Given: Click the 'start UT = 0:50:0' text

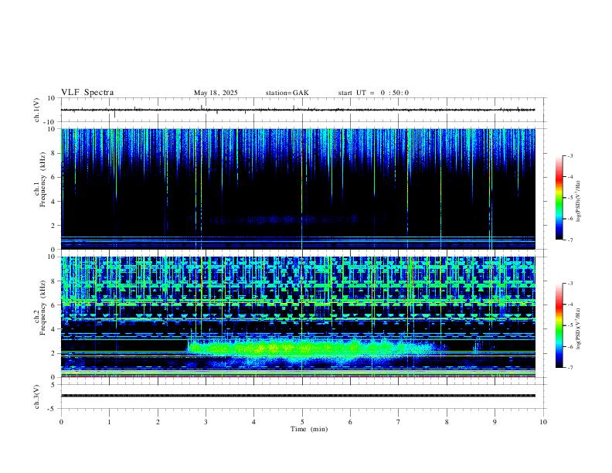Looking at the screenshot, I should (373, 93).
